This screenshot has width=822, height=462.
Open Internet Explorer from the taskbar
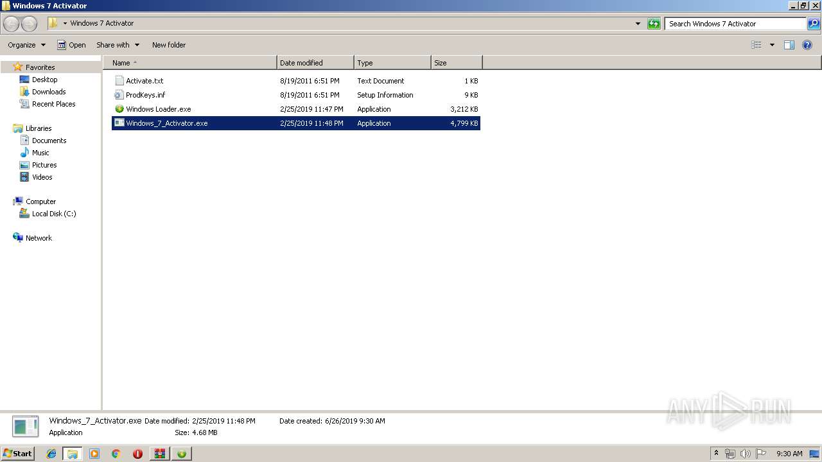point(51,454)
